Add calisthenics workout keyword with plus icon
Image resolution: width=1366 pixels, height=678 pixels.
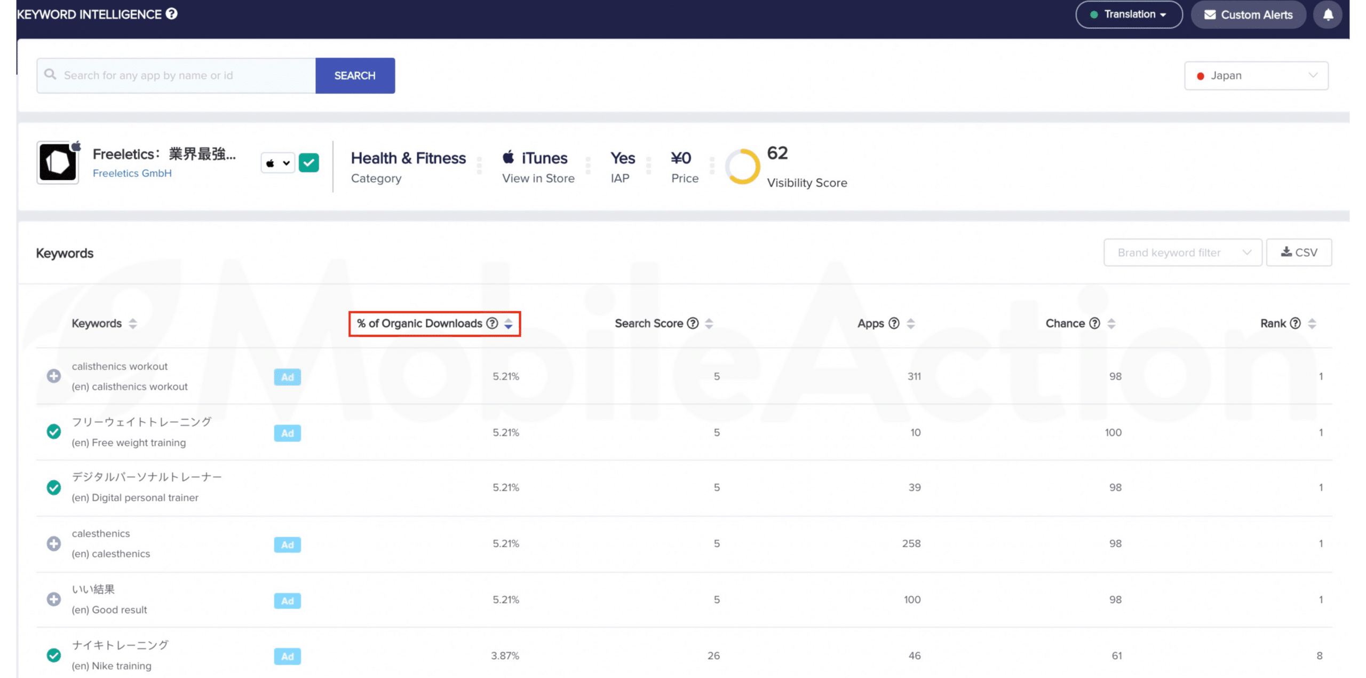53,376
